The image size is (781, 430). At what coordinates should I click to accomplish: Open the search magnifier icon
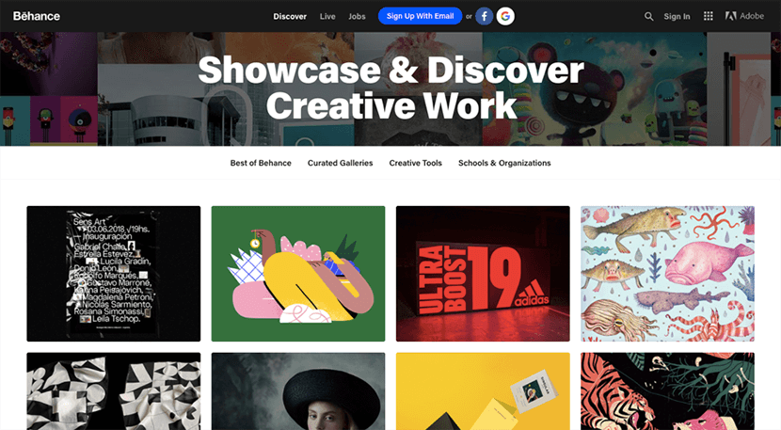pos(648,16)
